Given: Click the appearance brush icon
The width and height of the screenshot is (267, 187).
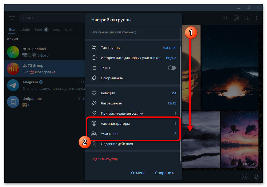Looking at the screenshot, I should [x=94, y=78].
